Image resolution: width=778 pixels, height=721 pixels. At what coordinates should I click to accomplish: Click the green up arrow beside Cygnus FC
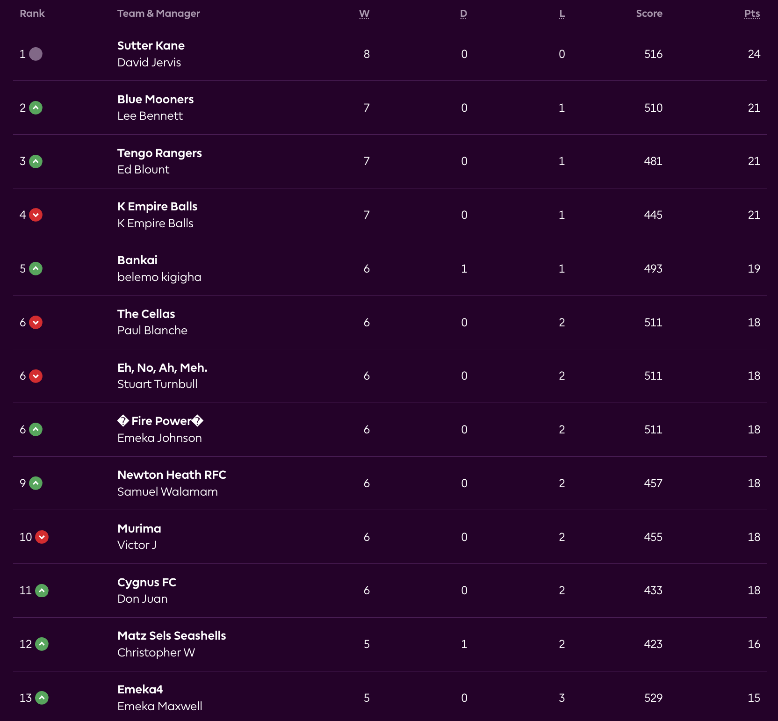click(42, 591)
